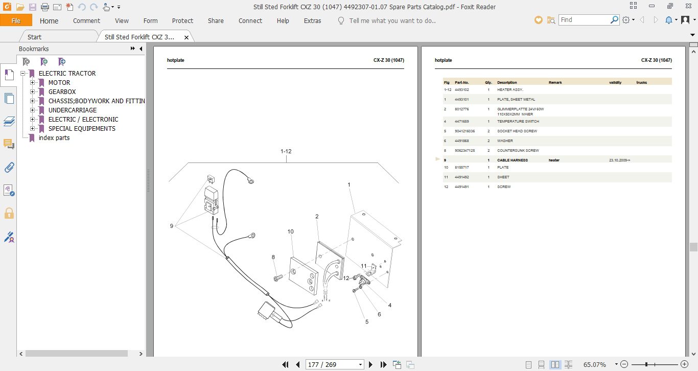This screenshot has height=371, width=698.
Task: Click the magnifier icon in Find box
Action: pyautogui.click(x=615, y=20)
